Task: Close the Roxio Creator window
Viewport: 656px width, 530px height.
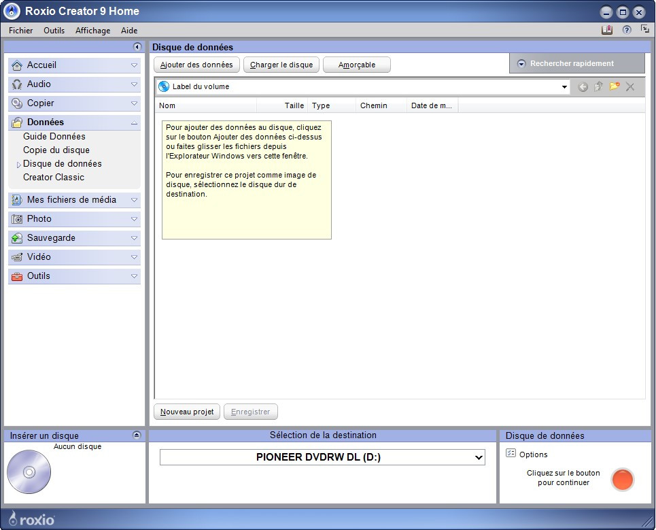Action: point(639,12)
